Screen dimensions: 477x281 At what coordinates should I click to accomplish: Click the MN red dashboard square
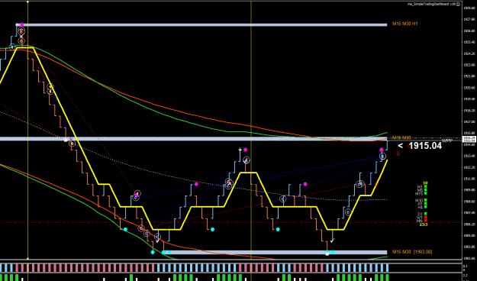[x=426, y=221]
